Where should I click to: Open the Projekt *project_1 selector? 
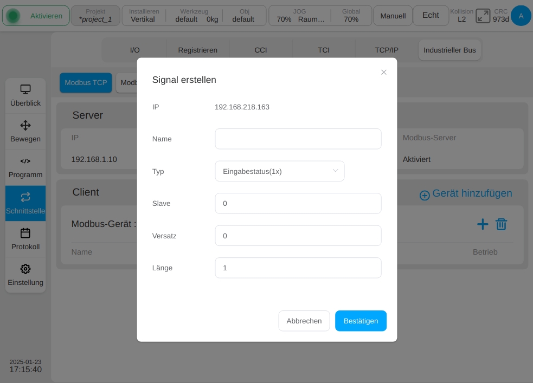coord(95,16)
